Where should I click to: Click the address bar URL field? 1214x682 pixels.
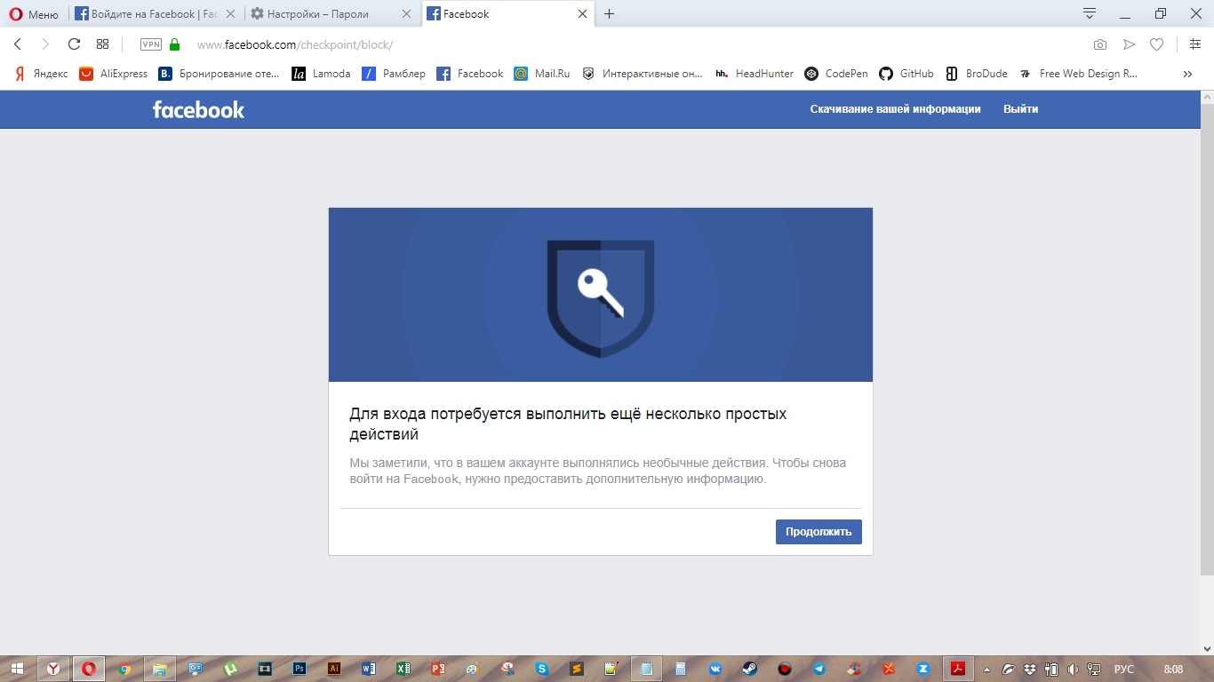click(622, 44)
